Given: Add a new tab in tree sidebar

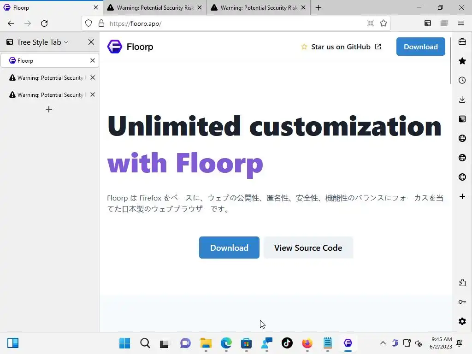Looking at the screenshot, I should click(x=49, y=109).
